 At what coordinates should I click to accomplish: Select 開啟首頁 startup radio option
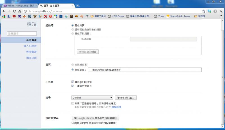(x=73, y=25)
